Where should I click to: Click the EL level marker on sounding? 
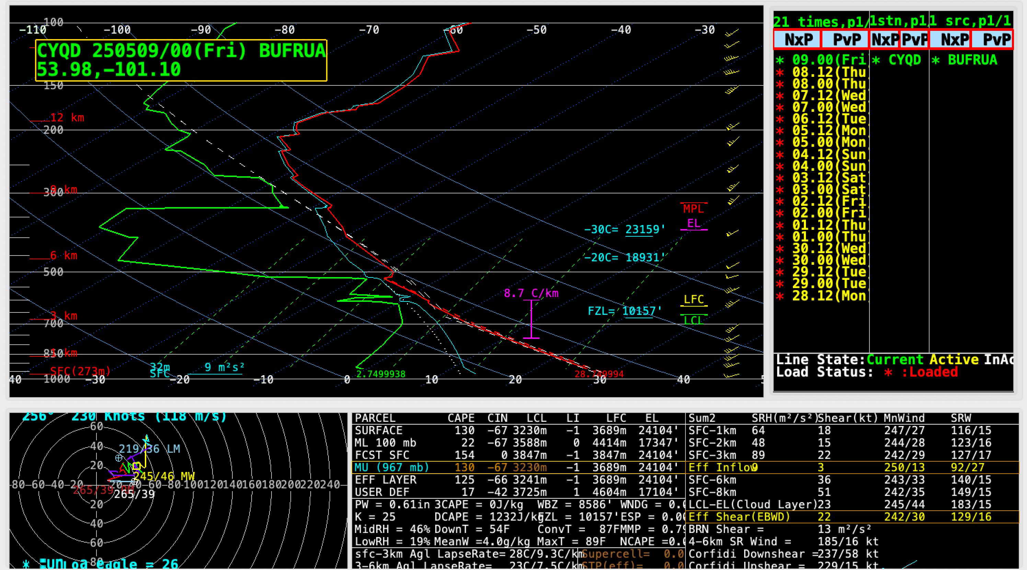coord(694,224)
